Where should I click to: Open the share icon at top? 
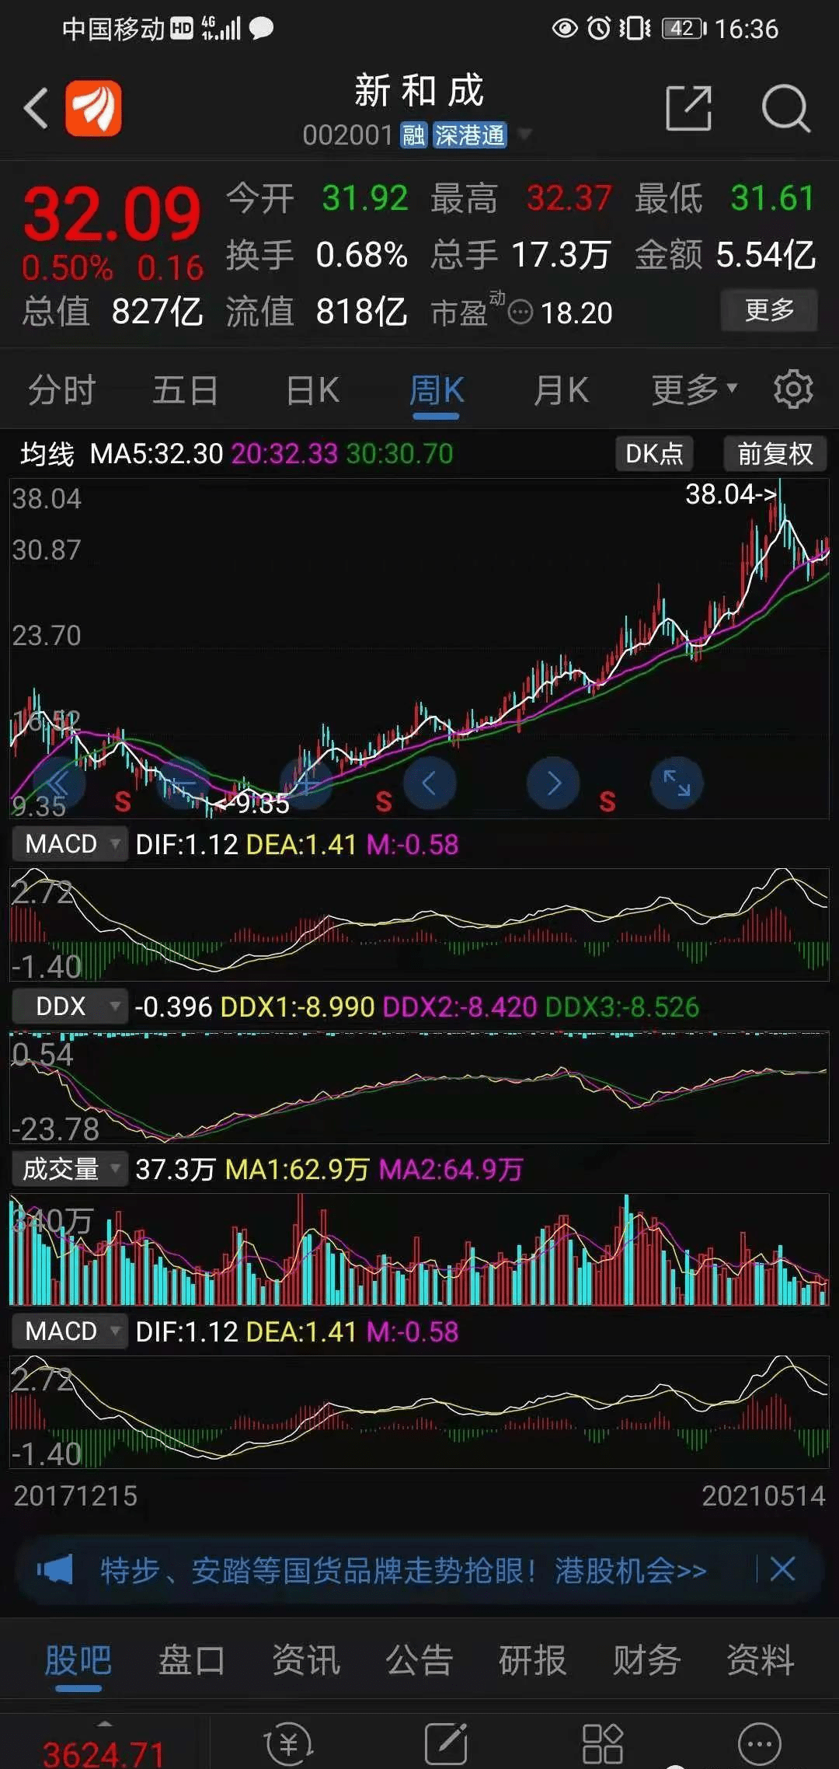688,108
